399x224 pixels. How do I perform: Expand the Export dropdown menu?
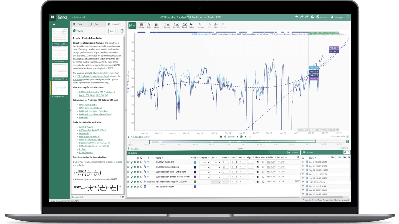click(x=216, y=25)
